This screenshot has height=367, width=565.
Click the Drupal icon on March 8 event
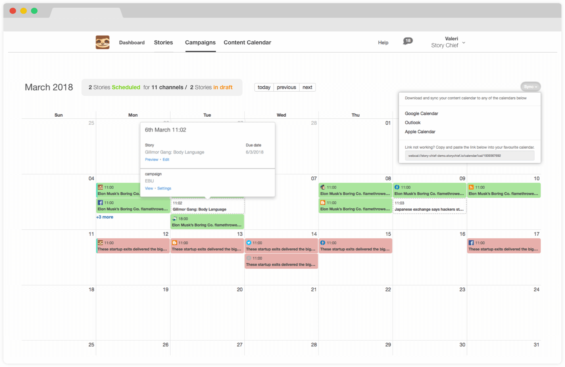tap(397, 187)
